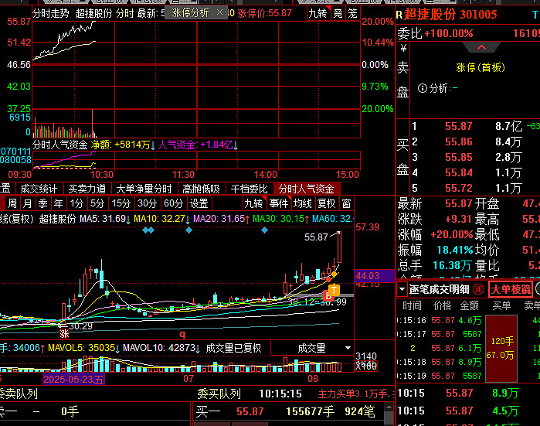The width and height of the screenshot is (540, 426).
Task: Select buy level 2 price 55.86
Action: click(x=458, y=141)
